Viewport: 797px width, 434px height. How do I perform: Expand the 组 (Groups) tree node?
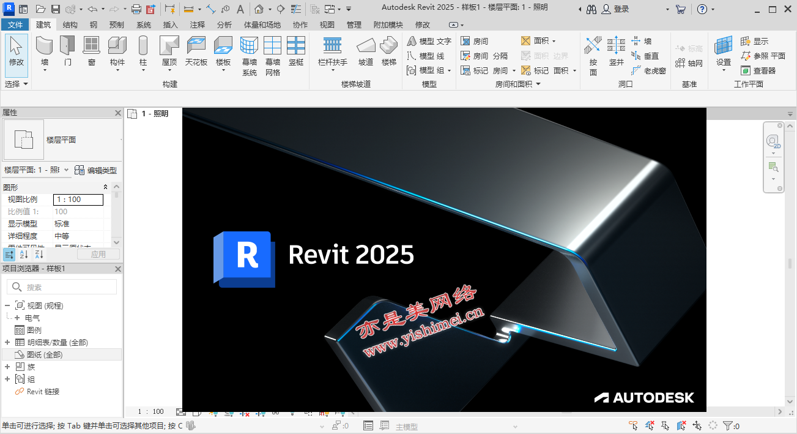7,380
